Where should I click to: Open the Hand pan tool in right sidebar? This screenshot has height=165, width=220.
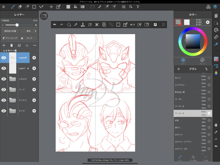[x=216, y=125]
